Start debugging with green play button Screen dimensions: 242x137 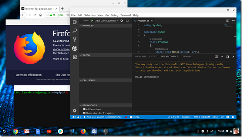(x=92, y=21)
